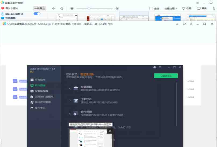The height and width of the screenshot is (147, 217).
Task: Go back with the left arrow icon
Action: point(54,8)
